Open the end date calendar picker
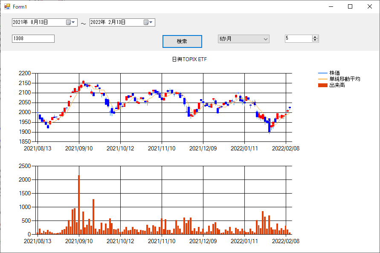This screenshot has height=253, width=380. [148, 23]
